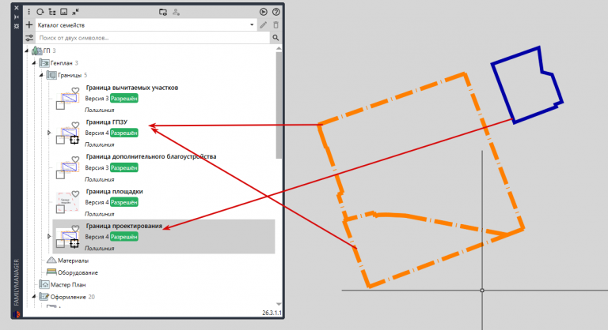Open the Каталог семейств dropdown
This screenshot has width=608, height=330.
click(146, 25)
